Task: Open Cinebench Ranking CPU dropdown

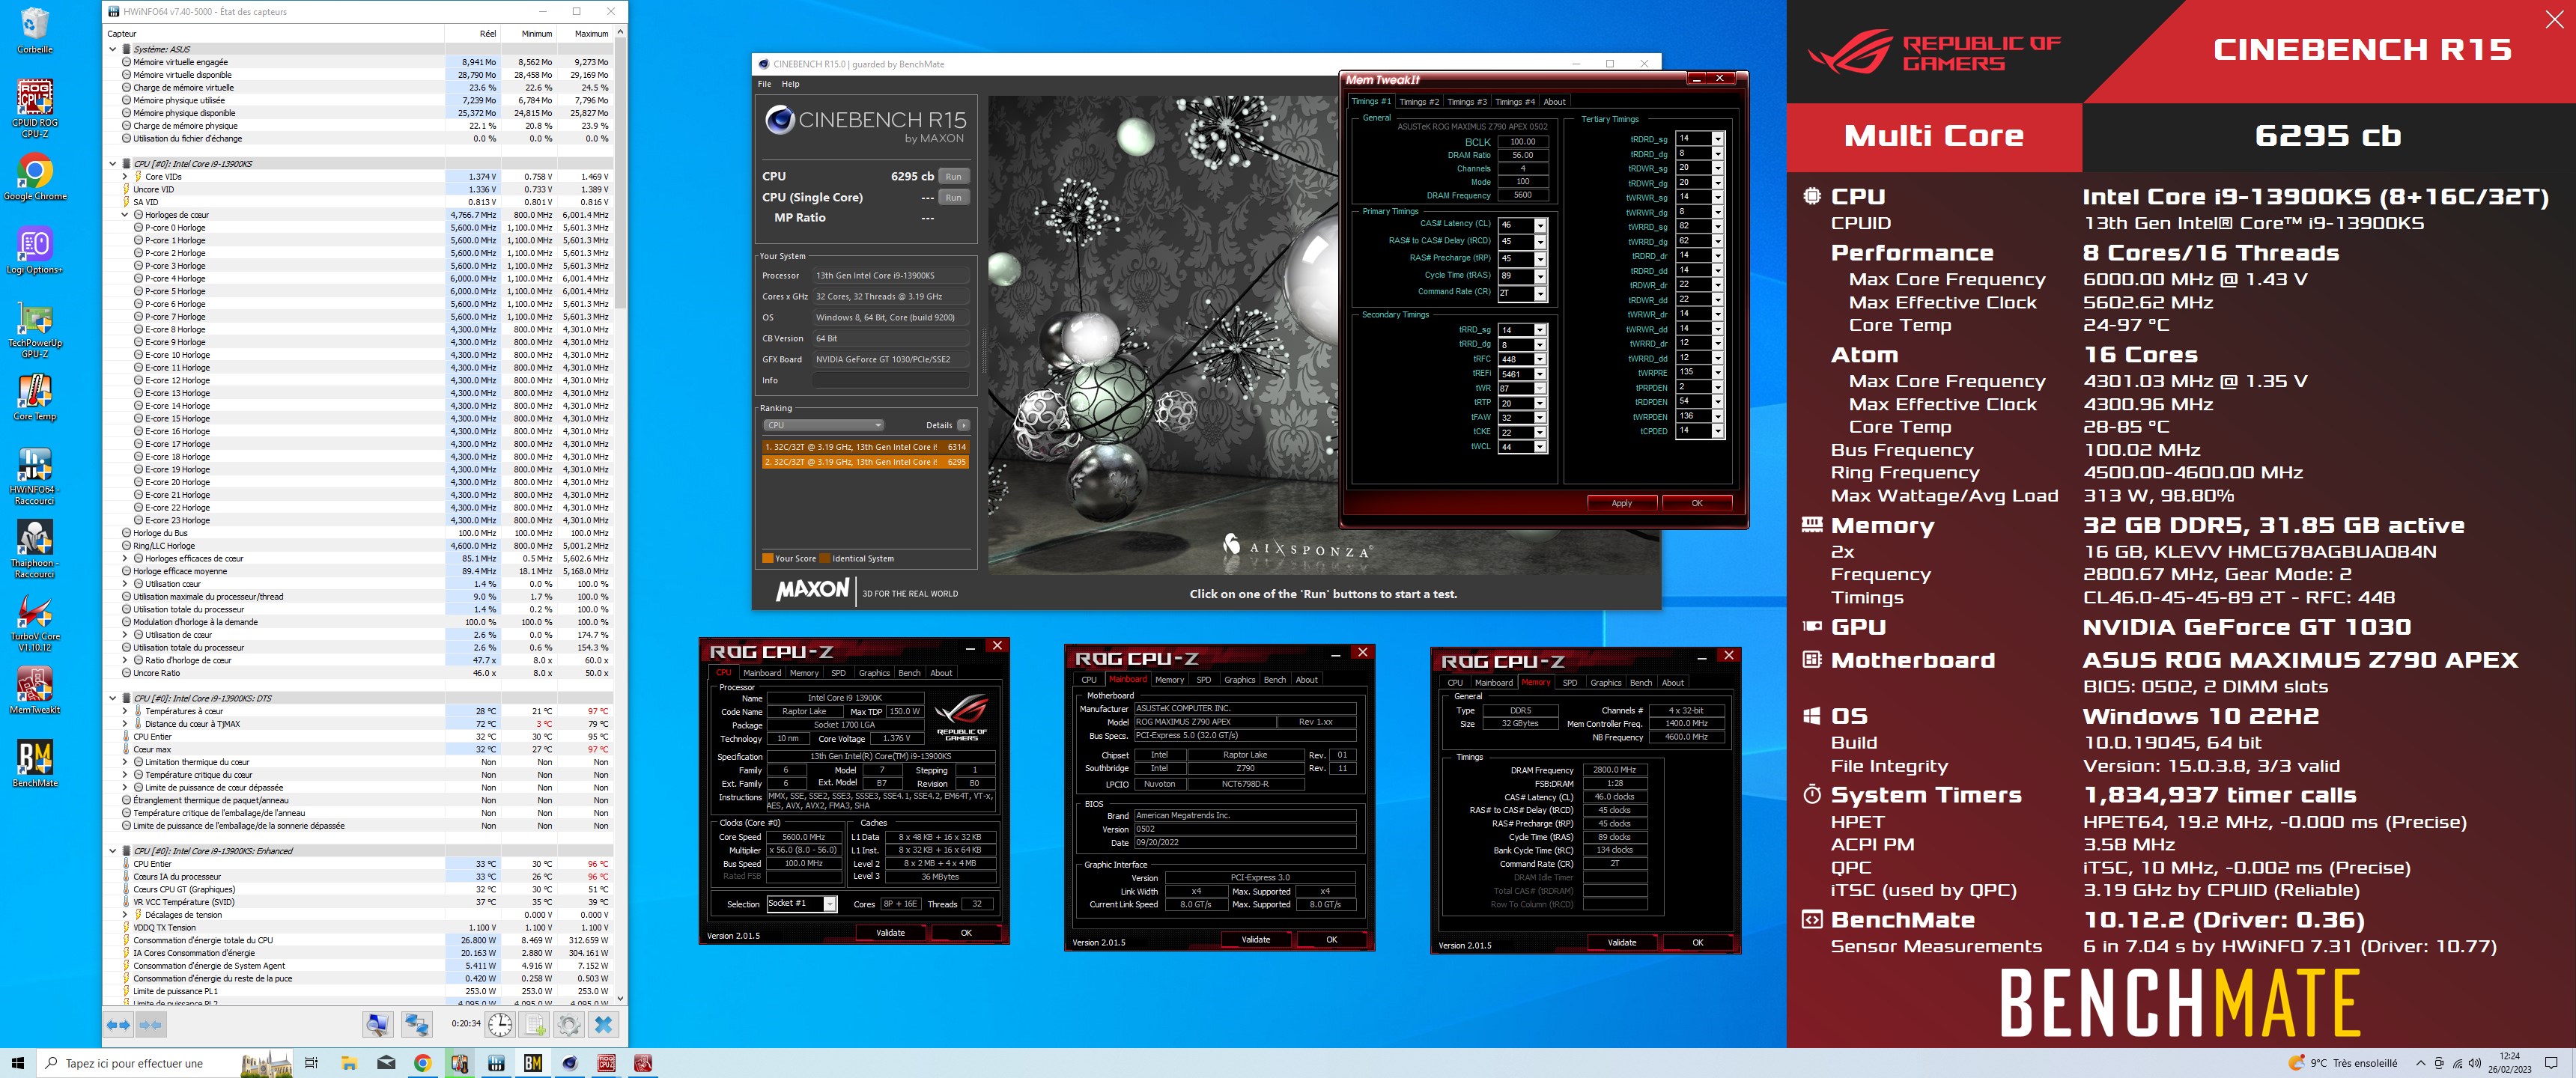Action: click(823, 425)
